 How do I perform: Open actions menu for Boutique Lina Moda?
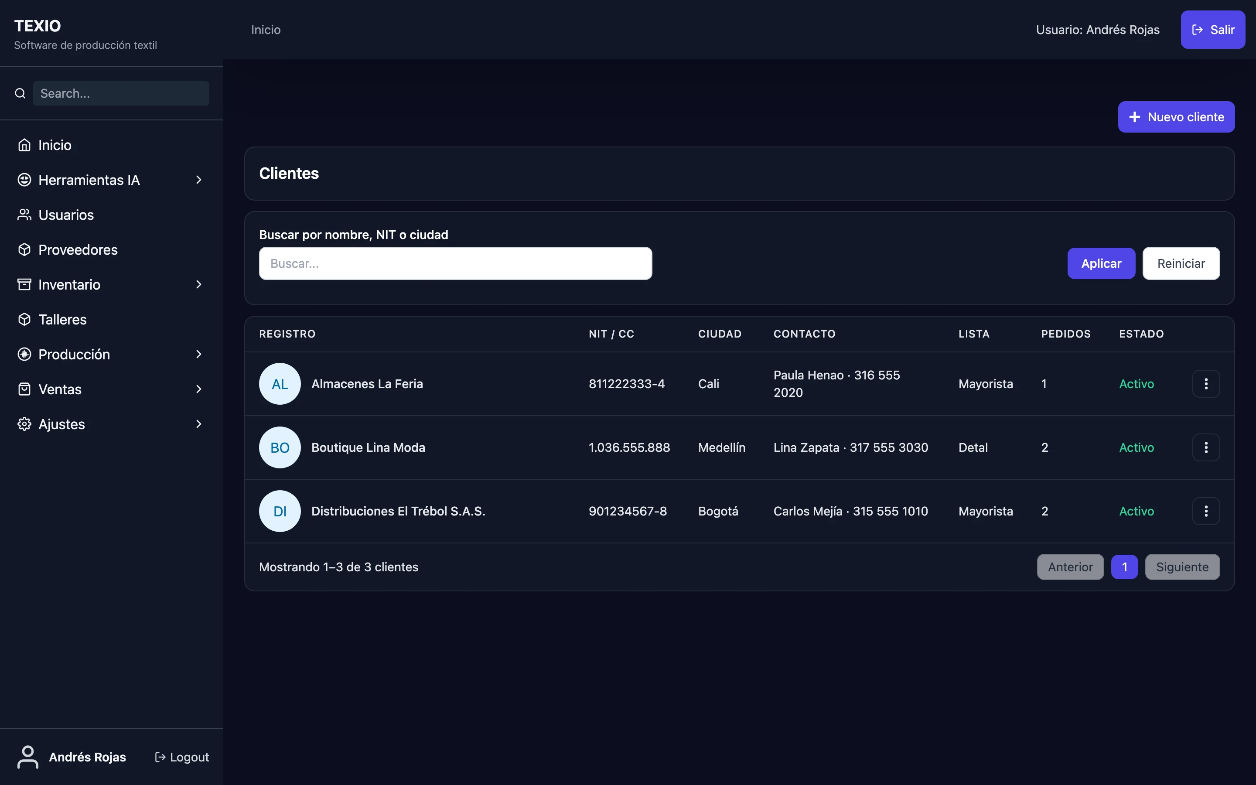pos(1206,447)
